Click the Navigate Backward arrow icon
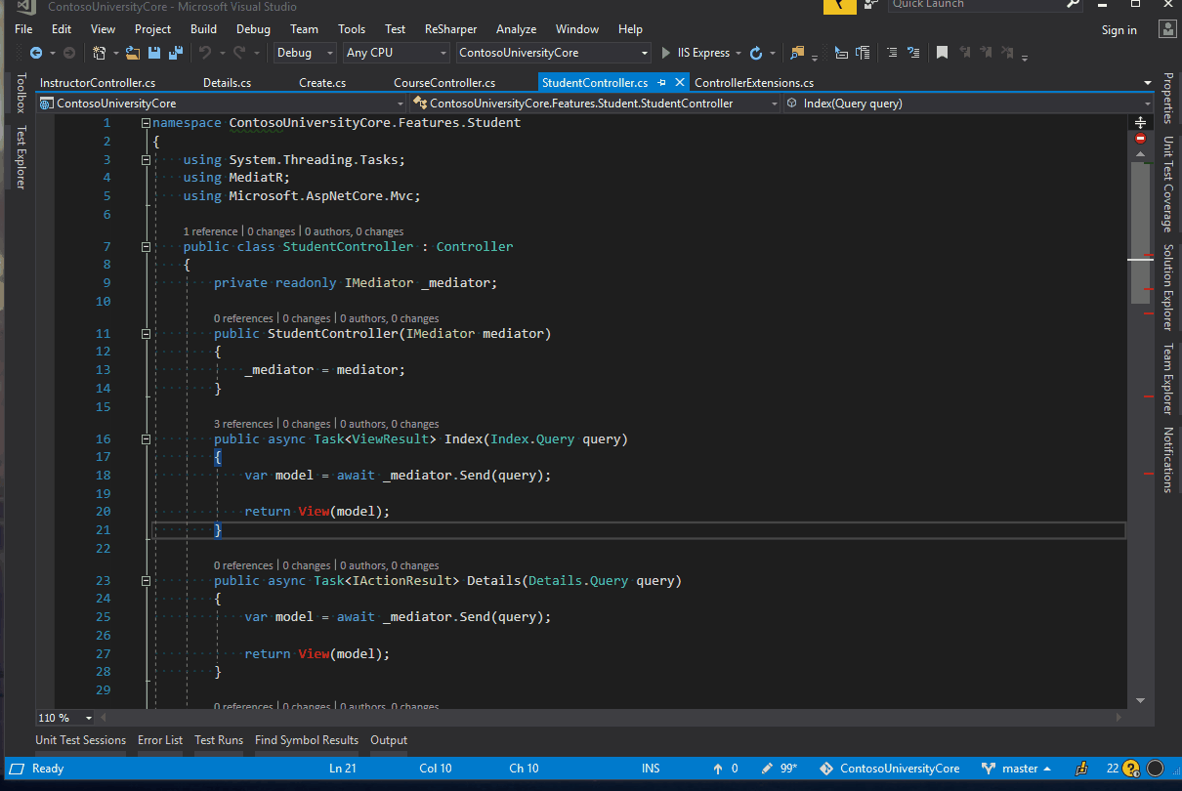The height and width of the screenshot is (791, 1182). (36, 53)
